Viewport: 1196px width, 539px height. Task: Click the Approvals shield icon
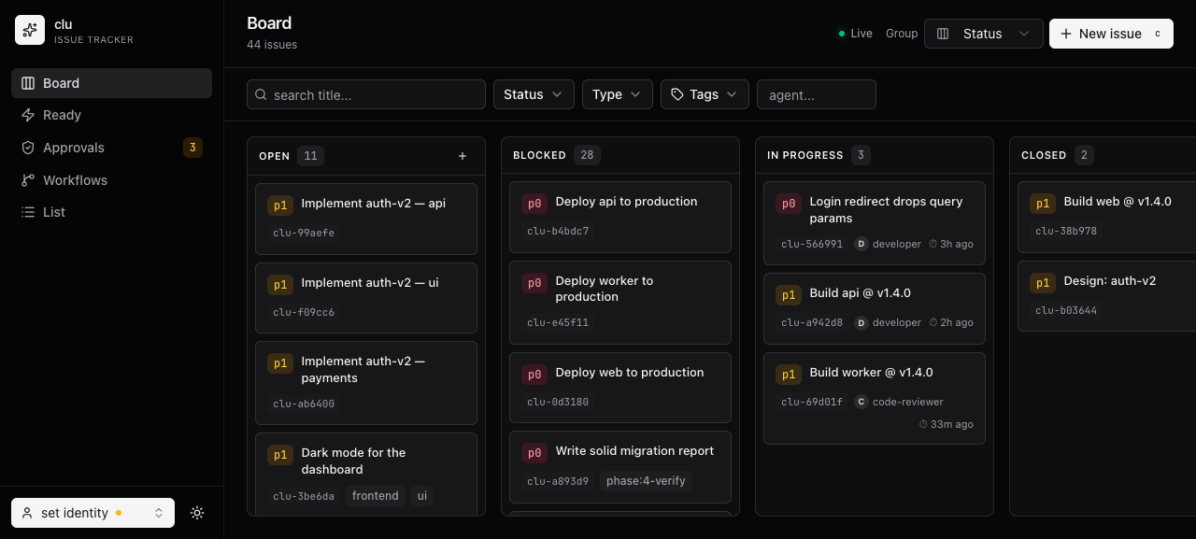pos(28,148)
